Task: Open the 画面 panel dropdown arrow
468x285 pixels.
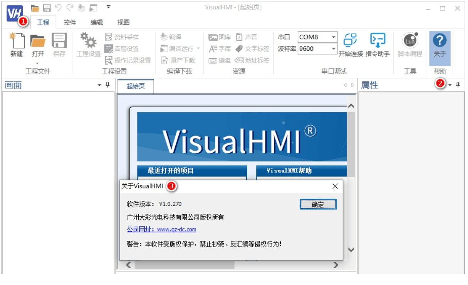Action: click(100, 85)
